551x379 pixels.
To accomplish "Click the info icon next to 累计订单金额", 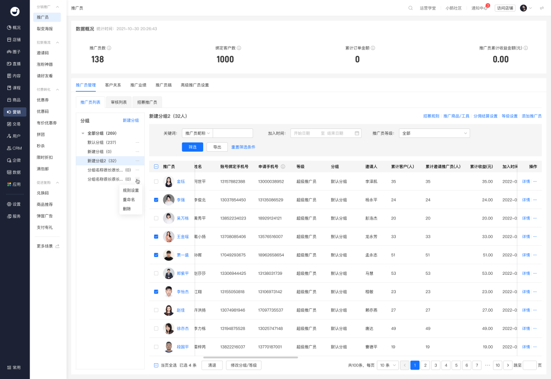I will tap(373, 48).
